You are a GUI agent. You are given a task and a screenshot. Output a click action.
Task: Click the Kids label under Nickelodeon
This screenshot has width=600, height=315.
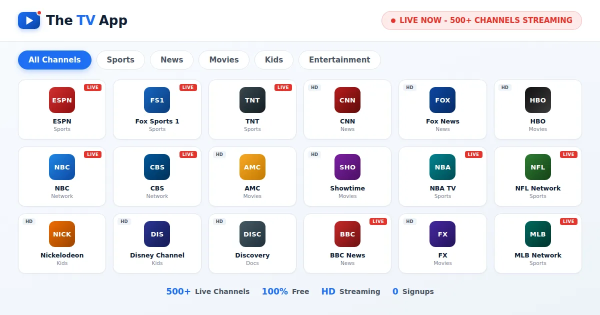(x=62, y=263)
